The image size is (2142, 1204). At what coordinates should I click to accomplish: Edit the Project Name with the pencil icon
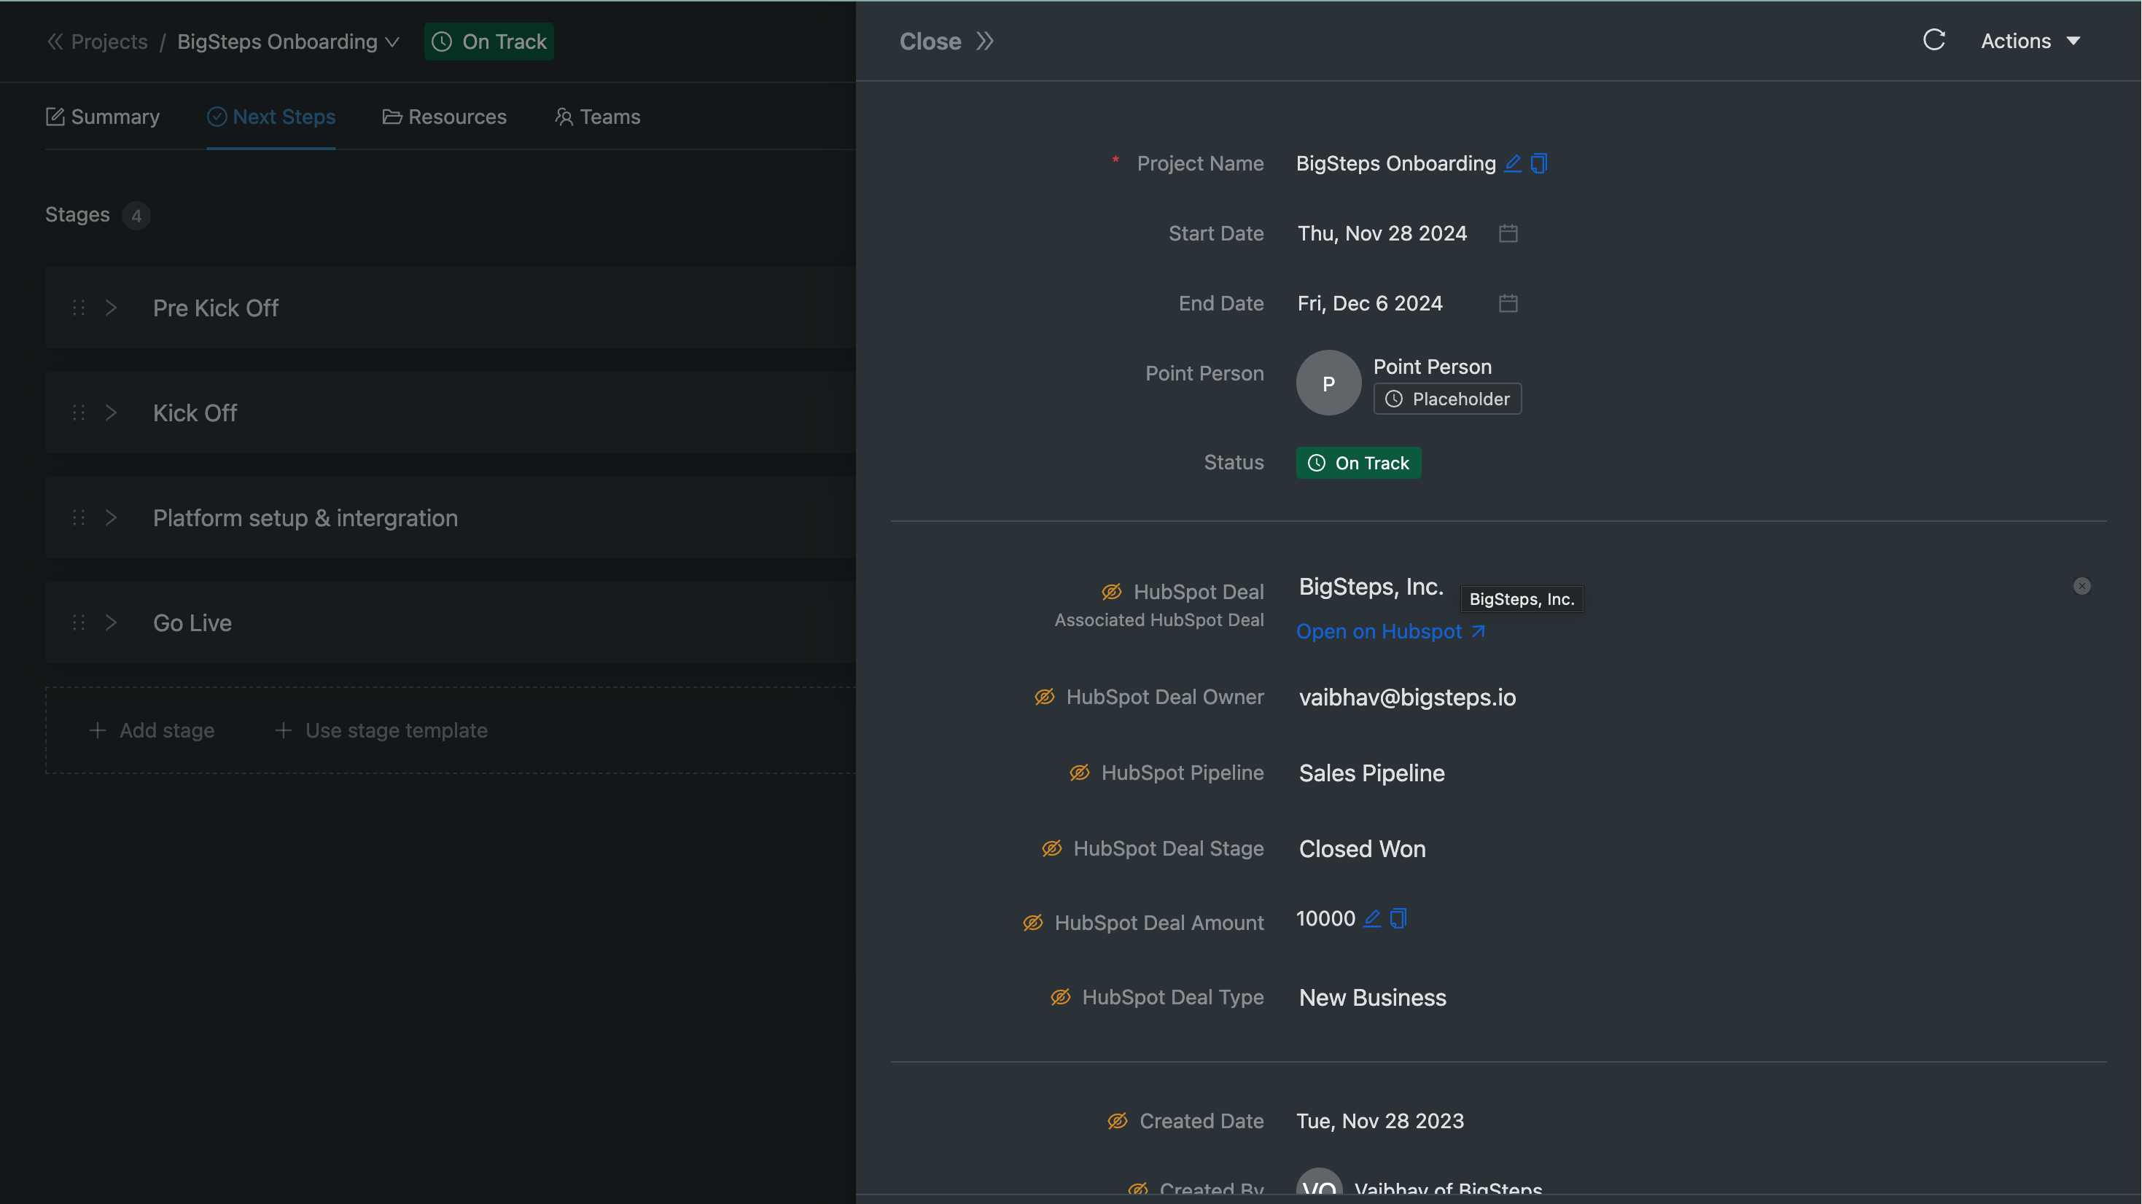(1513, 163)
